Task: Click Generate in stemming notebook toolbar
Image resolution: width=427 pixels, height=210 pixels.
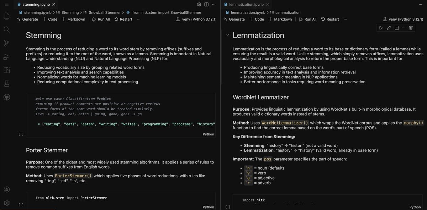Action: (x=27, y=19)
